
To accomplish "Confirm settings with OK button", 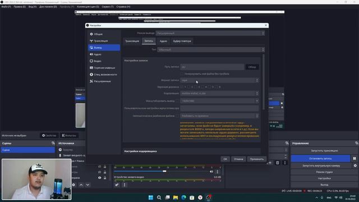I will [225, 159].
